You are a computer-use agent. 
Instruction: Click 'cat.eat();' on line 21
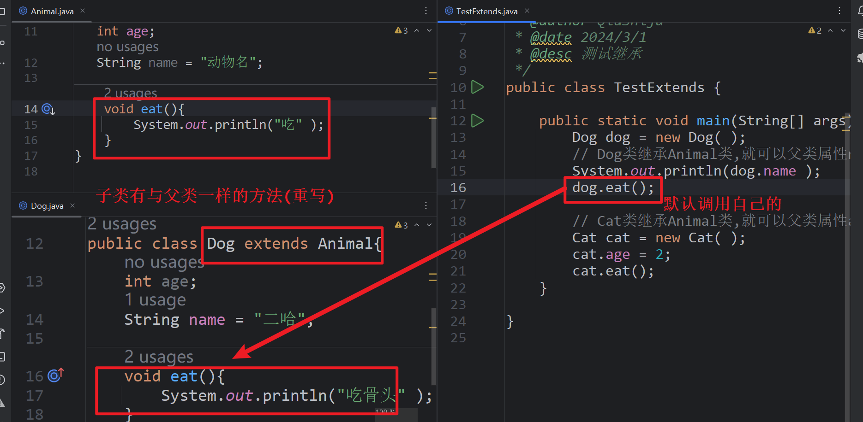point(613,271)
